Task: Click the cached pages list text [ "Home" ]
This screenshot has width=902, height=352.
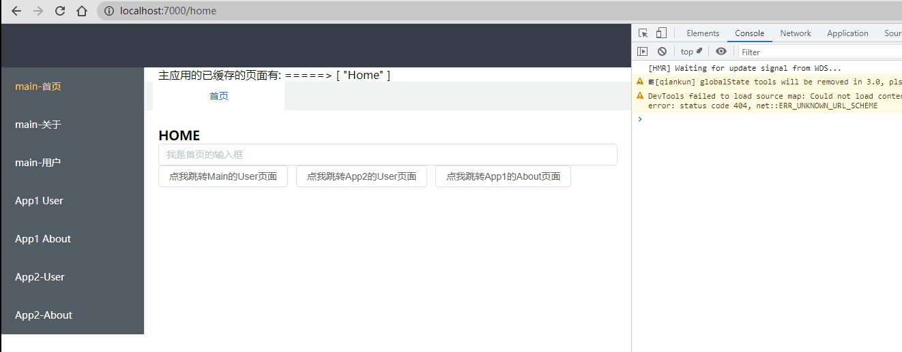Action: point(363,75)
